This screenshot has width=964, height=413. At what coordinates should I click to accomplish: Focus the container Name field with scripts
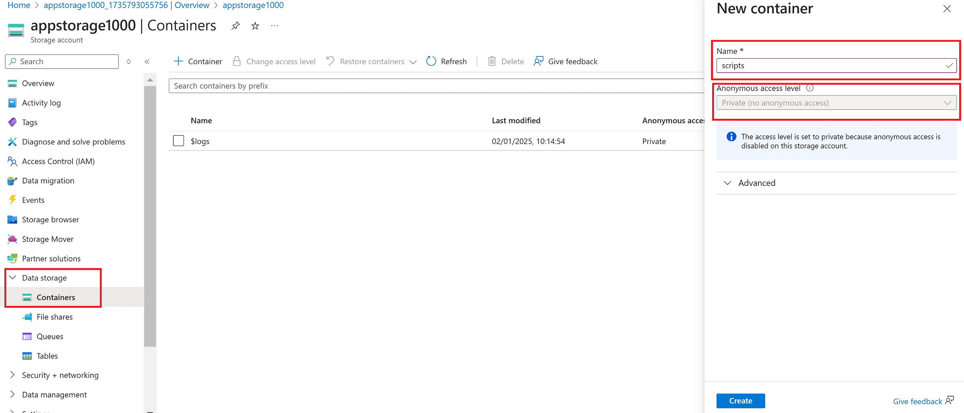[836, 65]
